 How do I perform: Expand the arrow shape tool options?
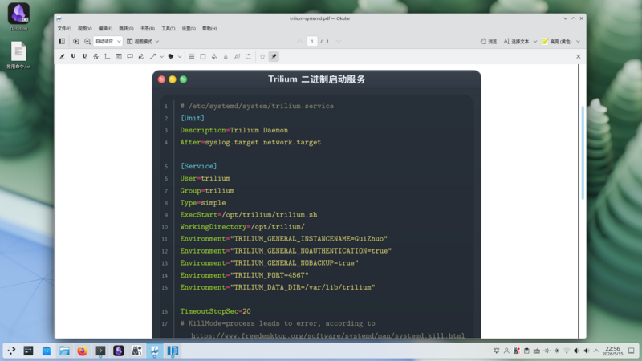[162, 57]
